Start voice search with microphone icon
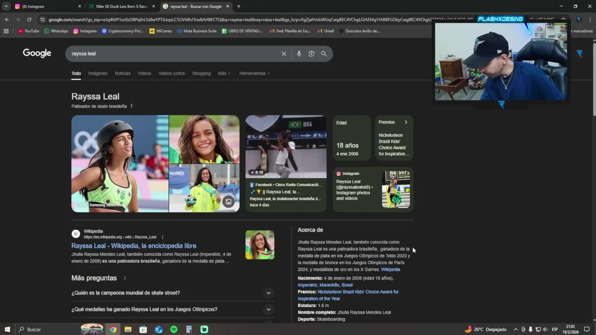 click(299, 54)
